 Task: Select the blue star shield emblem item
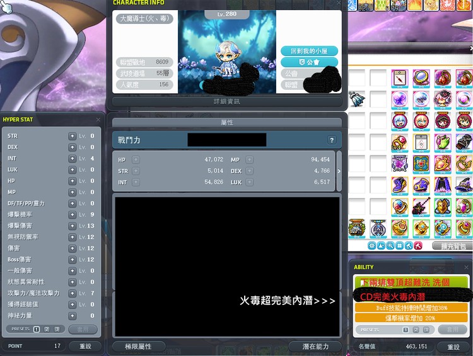pyautogui.click(x=421, y=164)
